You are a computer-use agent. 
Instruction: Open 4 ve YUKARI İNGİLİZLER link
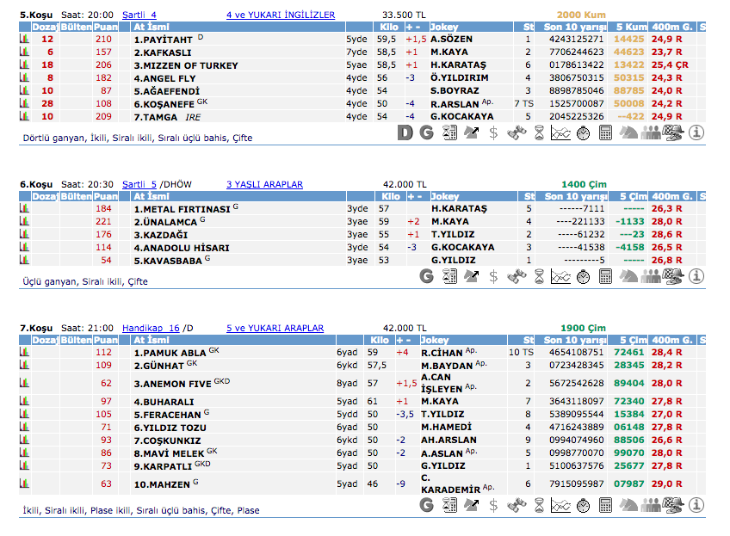[281, 15]
